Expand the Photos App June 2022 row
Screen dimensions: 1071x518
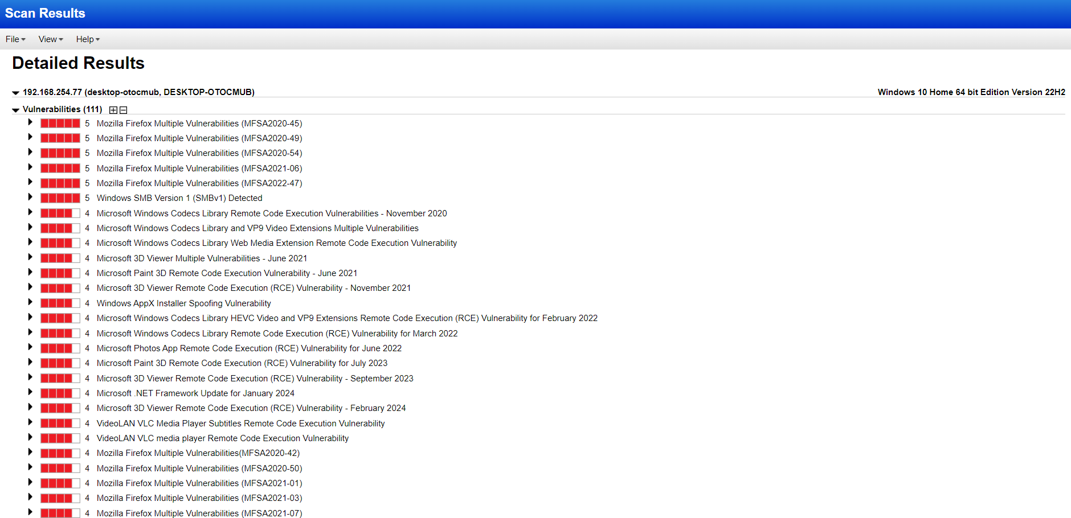pos(30,347)
